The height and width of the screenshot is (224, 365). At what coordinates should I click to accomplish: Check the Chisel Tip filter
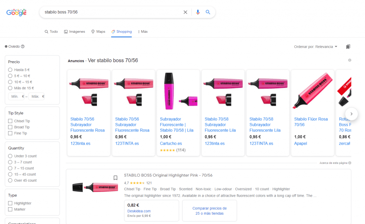click(x=10, y=121)
